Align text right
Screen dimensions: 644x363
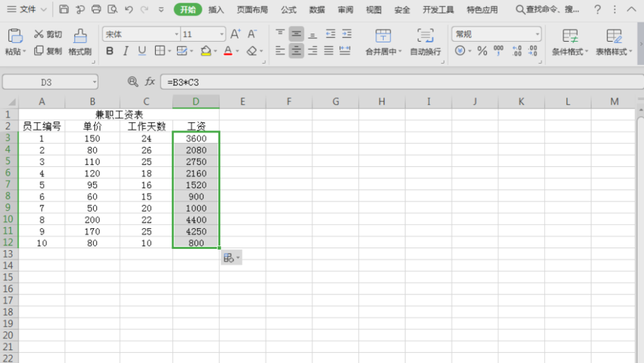pos(312,51)
